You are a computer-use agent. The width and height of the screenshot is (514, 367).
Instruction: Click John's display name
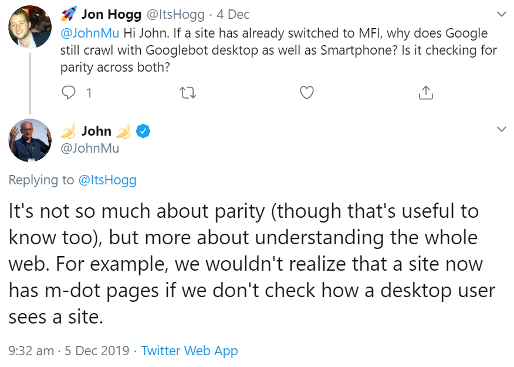click(x=96, y=131)
